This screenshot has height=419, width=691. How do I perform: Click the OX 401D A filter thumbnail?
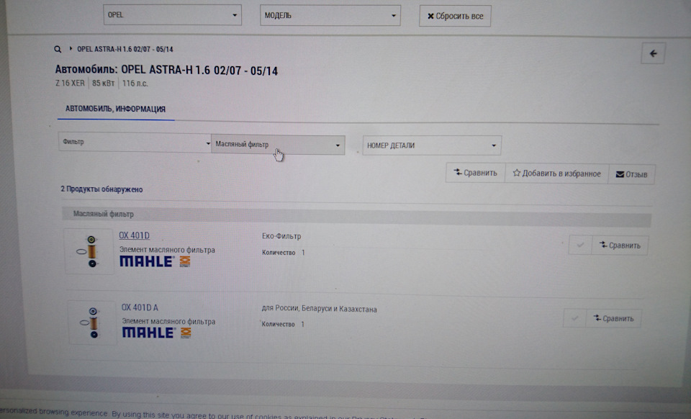[91, 323]
